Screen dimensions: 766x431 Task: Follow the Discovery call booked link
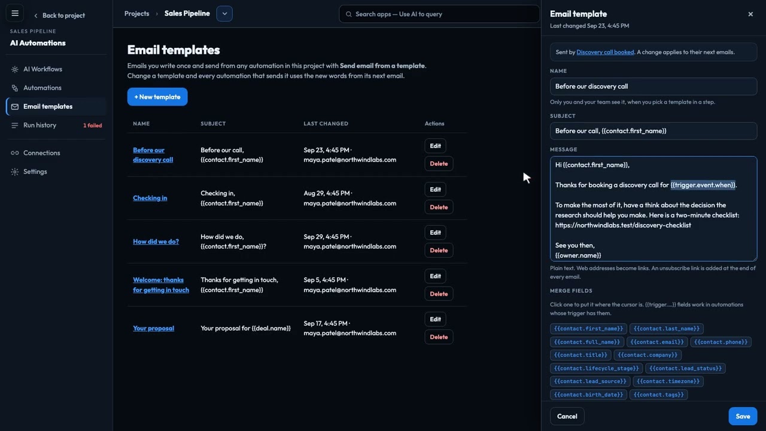(x=605, y=52)
